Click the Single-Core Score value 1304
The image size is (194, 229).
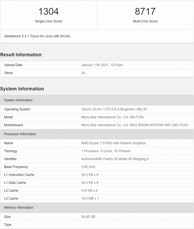click(x=48, y=11)
